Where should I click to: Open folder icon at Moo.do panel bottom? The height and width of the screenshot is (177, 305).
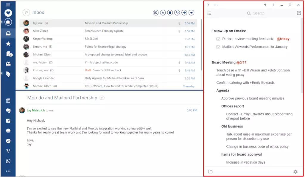[210, 172]
